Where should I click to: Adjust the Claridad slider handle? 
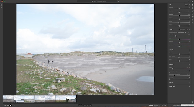point(179,54)
